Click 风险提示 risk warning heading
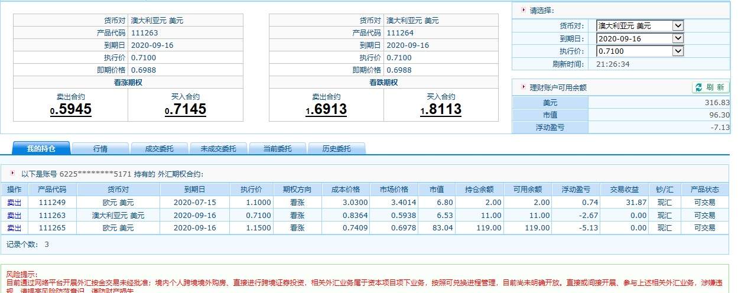 [x=22, y=275]
